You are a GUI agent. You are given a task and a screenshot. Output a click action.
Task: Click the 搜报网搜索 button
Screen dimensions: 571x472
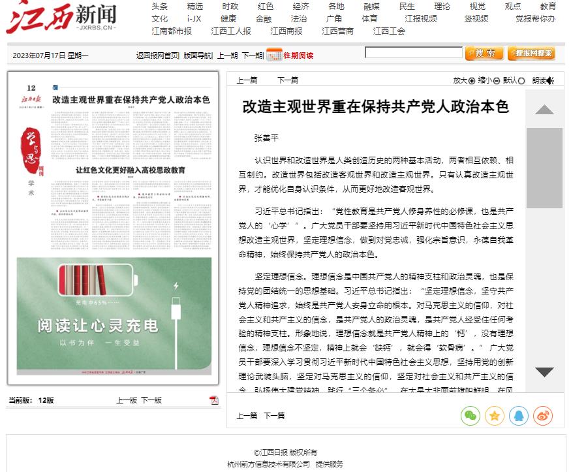(x=531, y=53)
